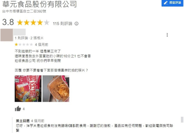
Task: Click the thumbs-up like icon
Action: coord(18,109)
